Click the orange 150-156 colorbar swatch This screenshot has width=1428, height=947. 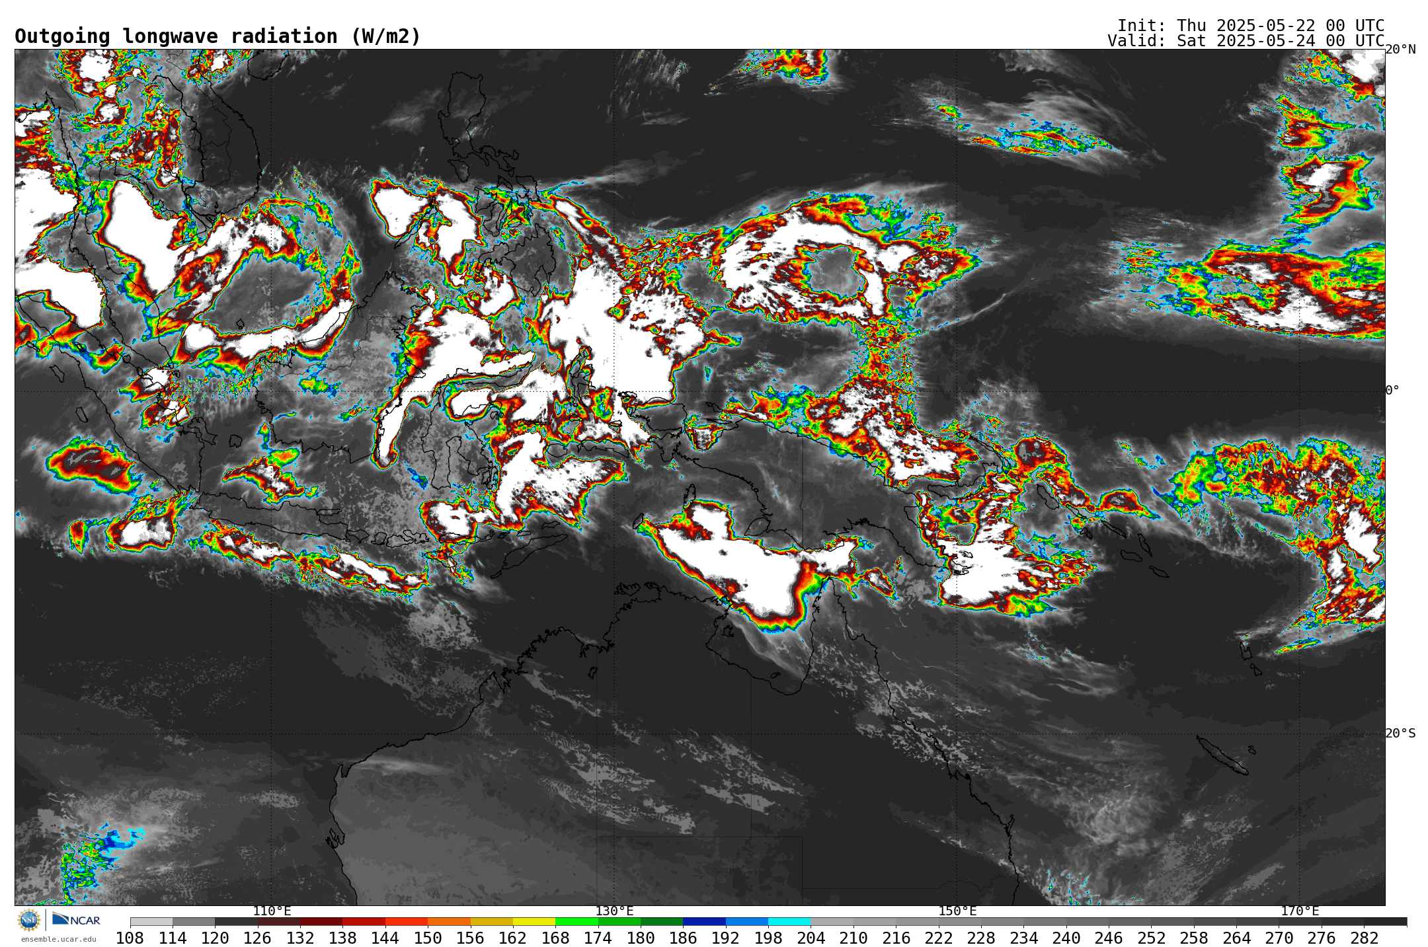(x=449, y=921)
